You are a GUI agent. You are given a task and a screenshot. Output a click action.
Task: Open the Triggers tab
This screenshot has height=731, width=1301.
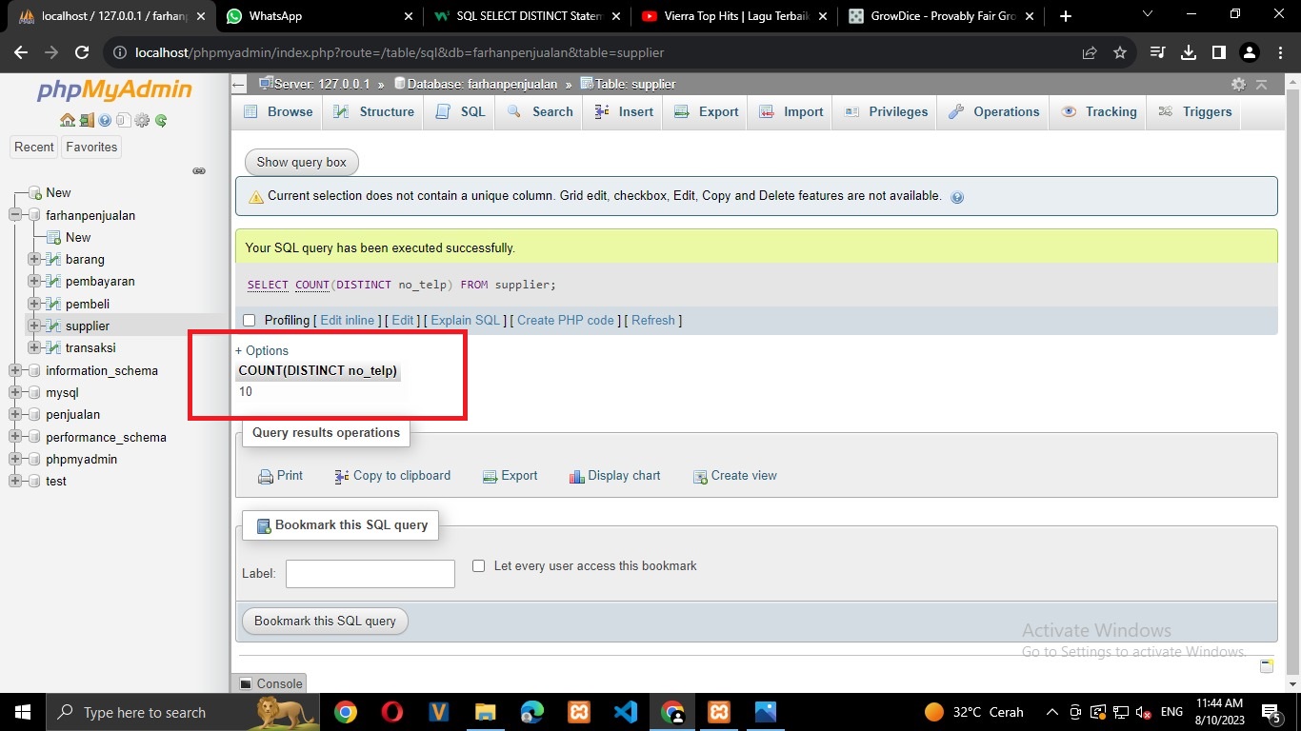1195,111
